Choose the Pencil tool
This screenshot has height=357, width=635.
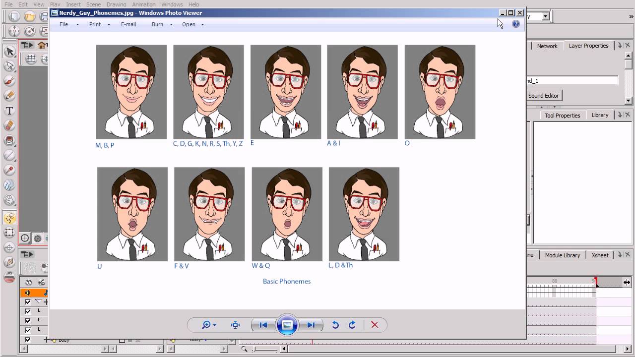click(x=9, y=96)
